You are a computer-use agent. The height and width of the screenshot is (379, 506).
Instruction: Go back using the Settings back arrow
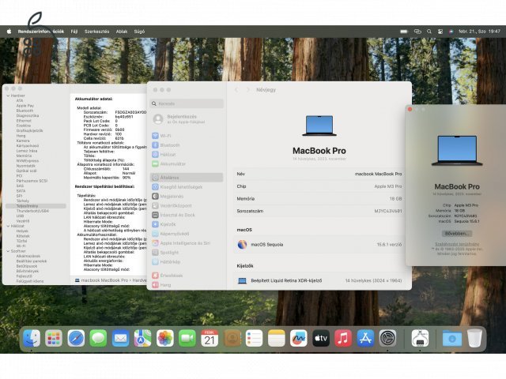(236, 89)
